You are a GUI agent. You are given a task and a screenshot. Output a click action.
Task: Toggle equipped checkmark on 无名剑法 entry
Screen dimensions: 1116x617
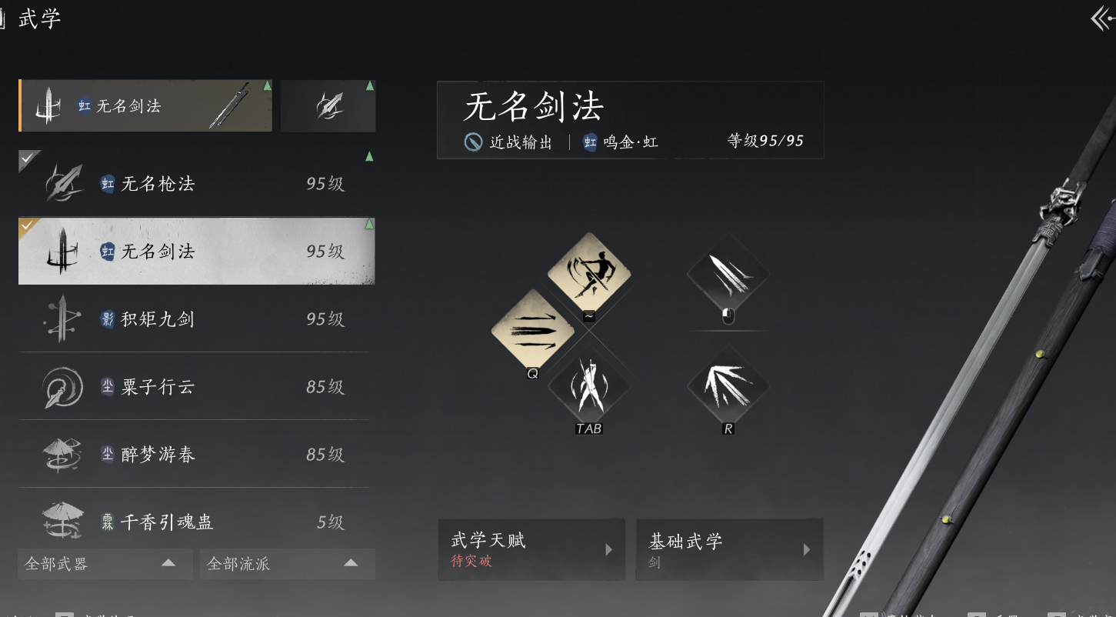pyautogui.click(x=27, y=225)
